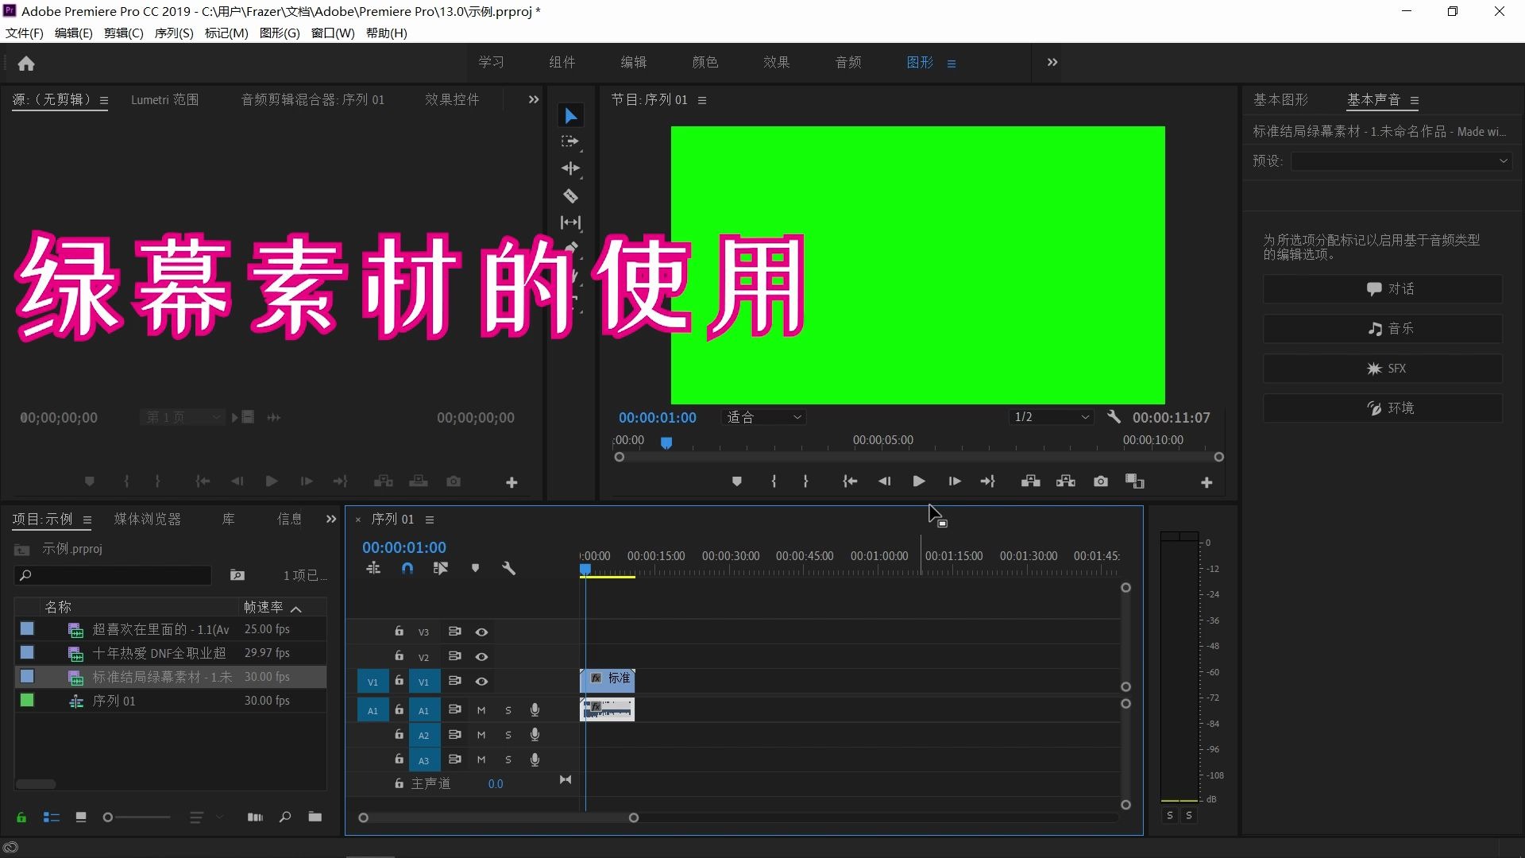Viewport: 1525px width, 858px height.
Task: Open the program monitor panel menu
Action: [x=702, y=100]
